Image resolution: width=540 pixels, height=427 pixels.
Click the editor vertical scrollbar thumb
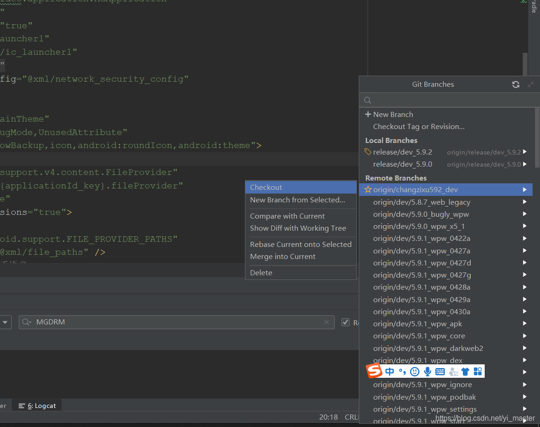click(525, 64)
